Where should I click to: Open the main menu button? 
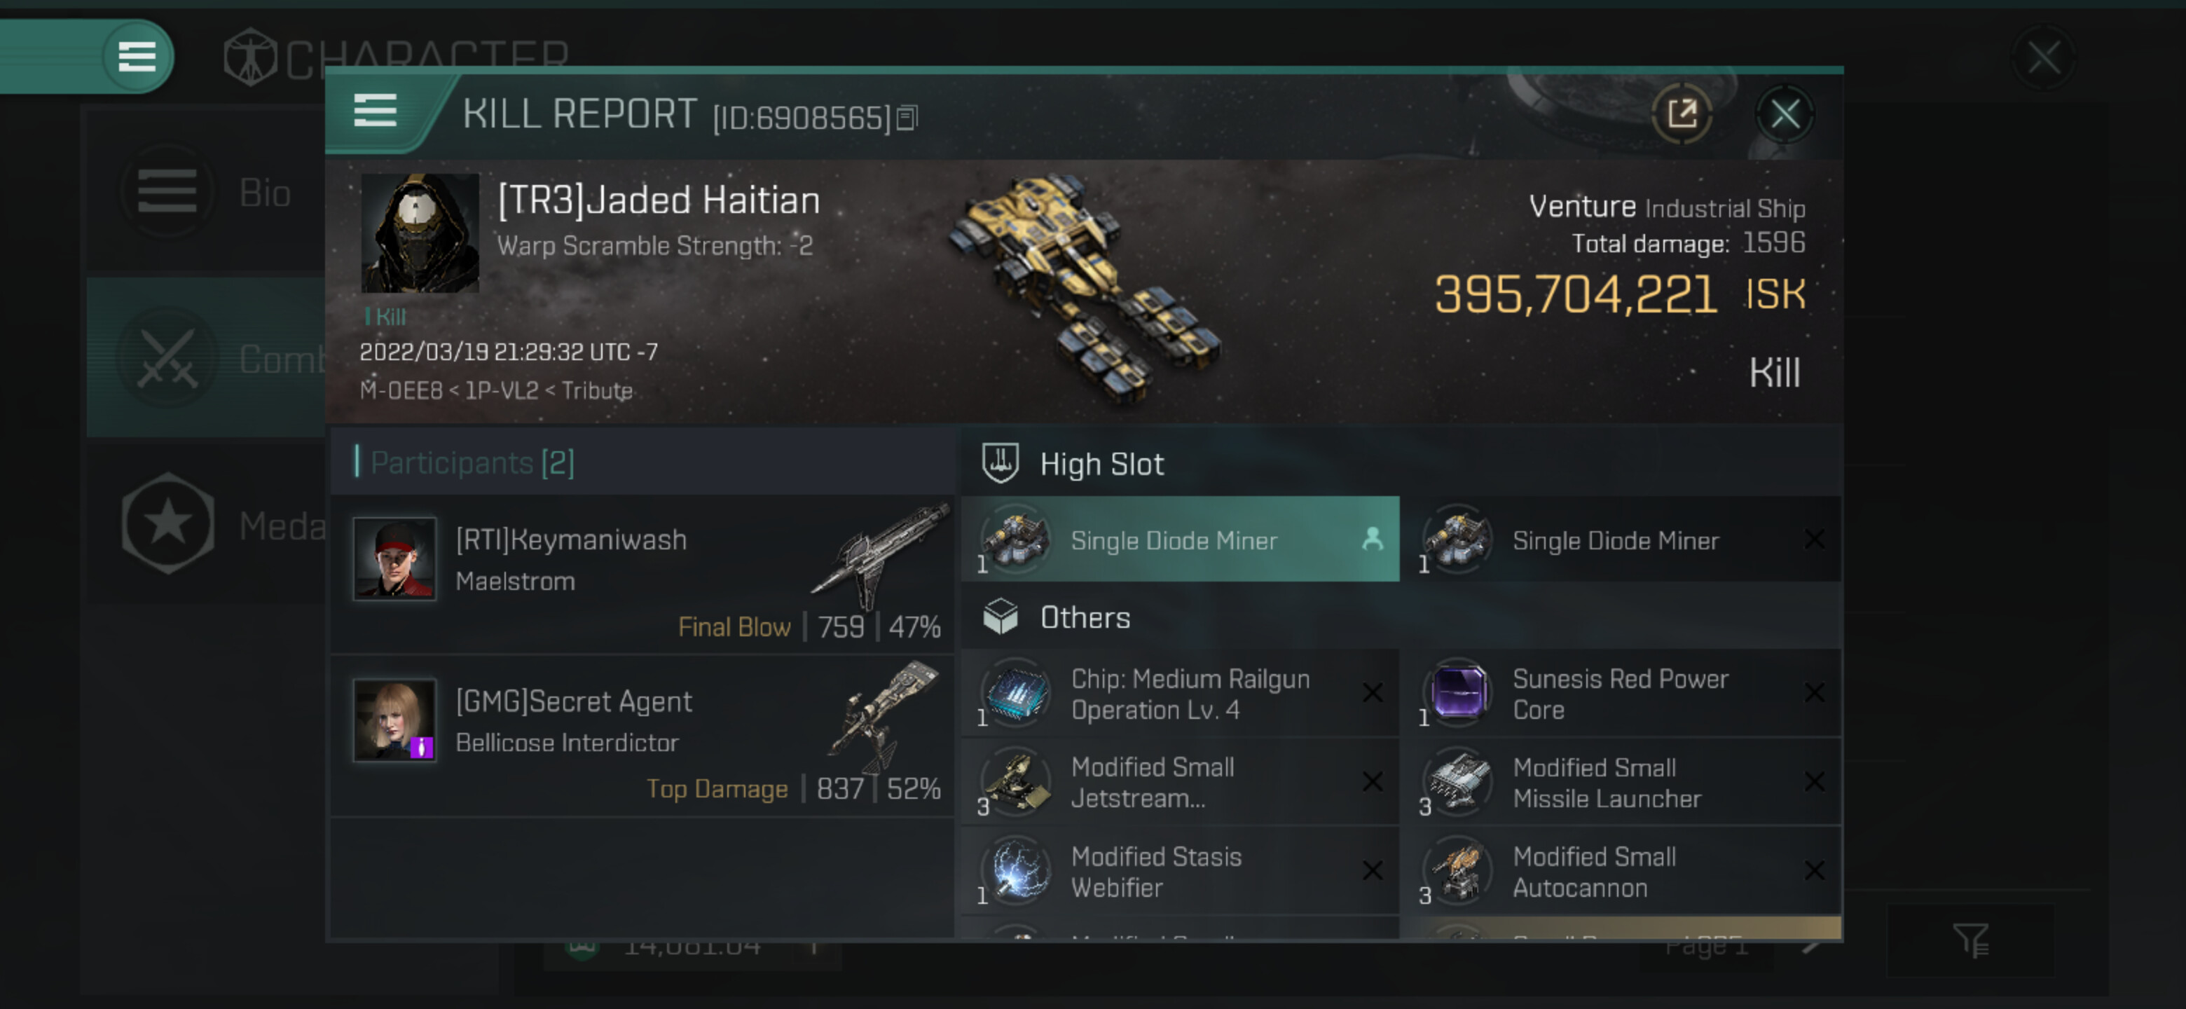coord(136,57)
